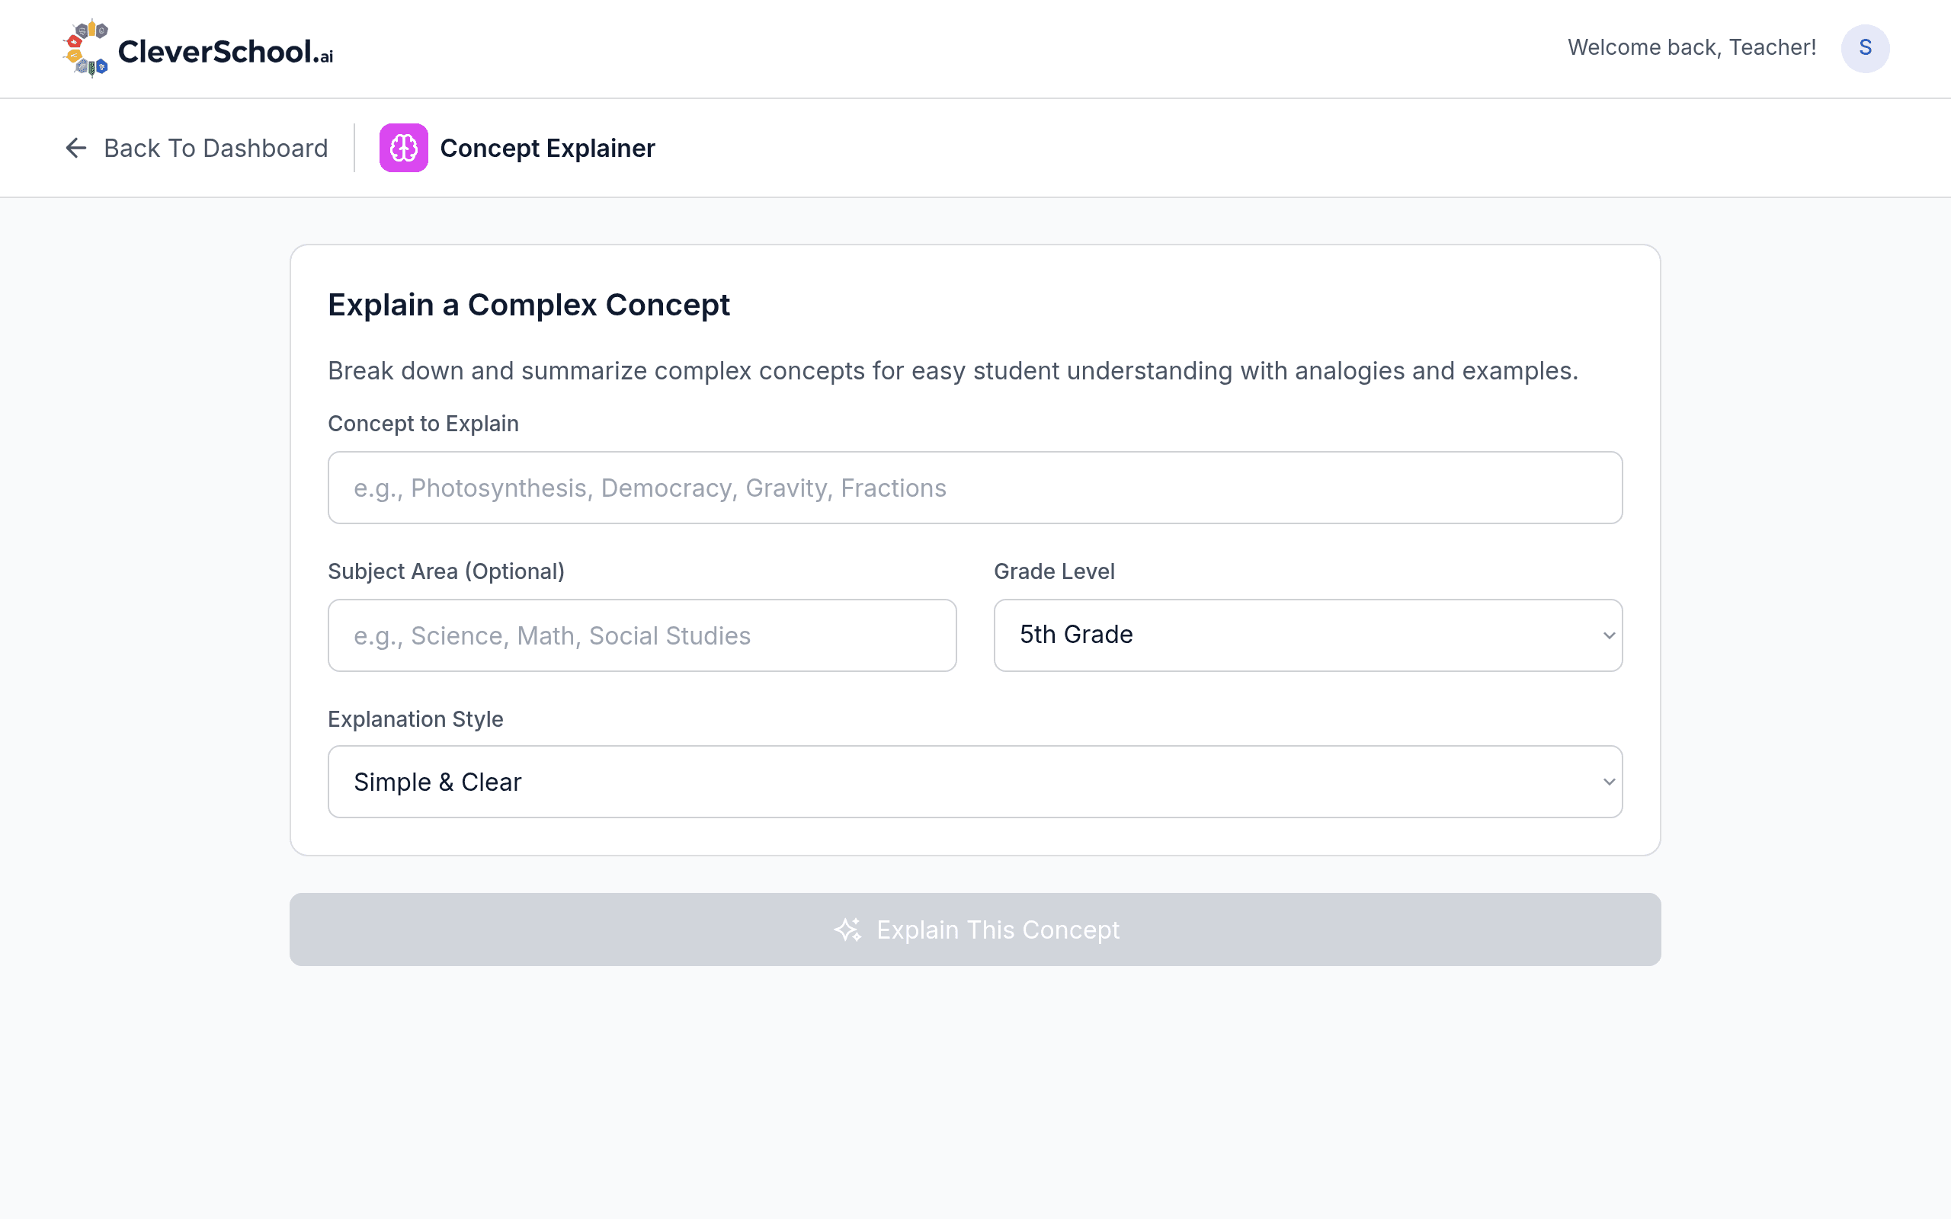Click the Concept to Explain label
Viewport: 1951px width, 1219px height.
click(422, 424)
